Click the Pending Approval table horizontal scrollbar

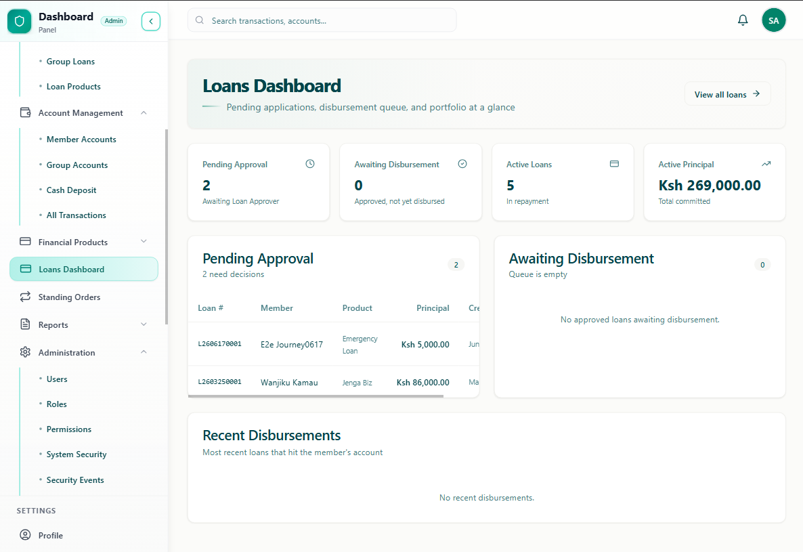coord(316,396)
